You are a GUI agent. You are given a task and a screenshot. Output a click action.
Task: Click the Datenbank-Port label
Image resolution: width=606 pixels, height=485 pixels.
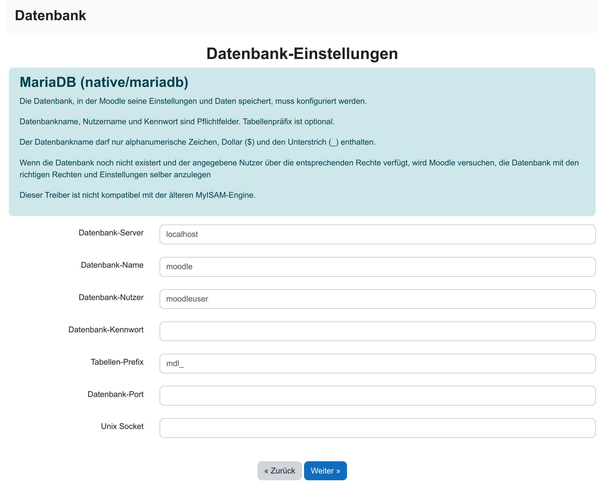click(x=116, y=394)
